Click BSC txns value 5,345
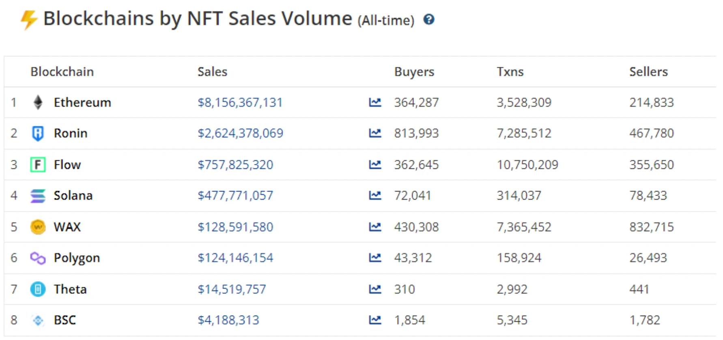 pyautogui.click(x=512, y=320)
